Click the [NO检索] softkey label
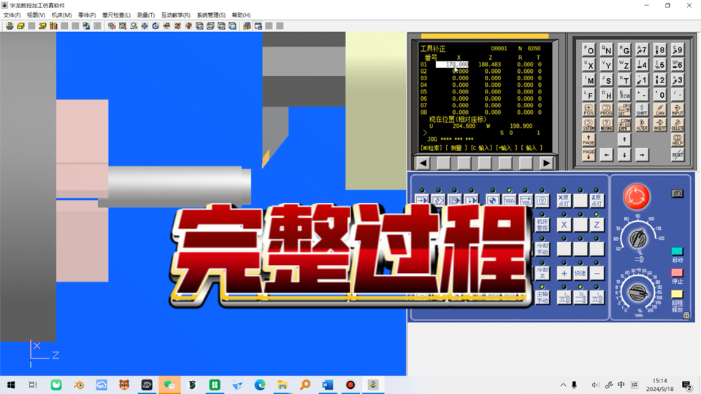 pos(431,148)
